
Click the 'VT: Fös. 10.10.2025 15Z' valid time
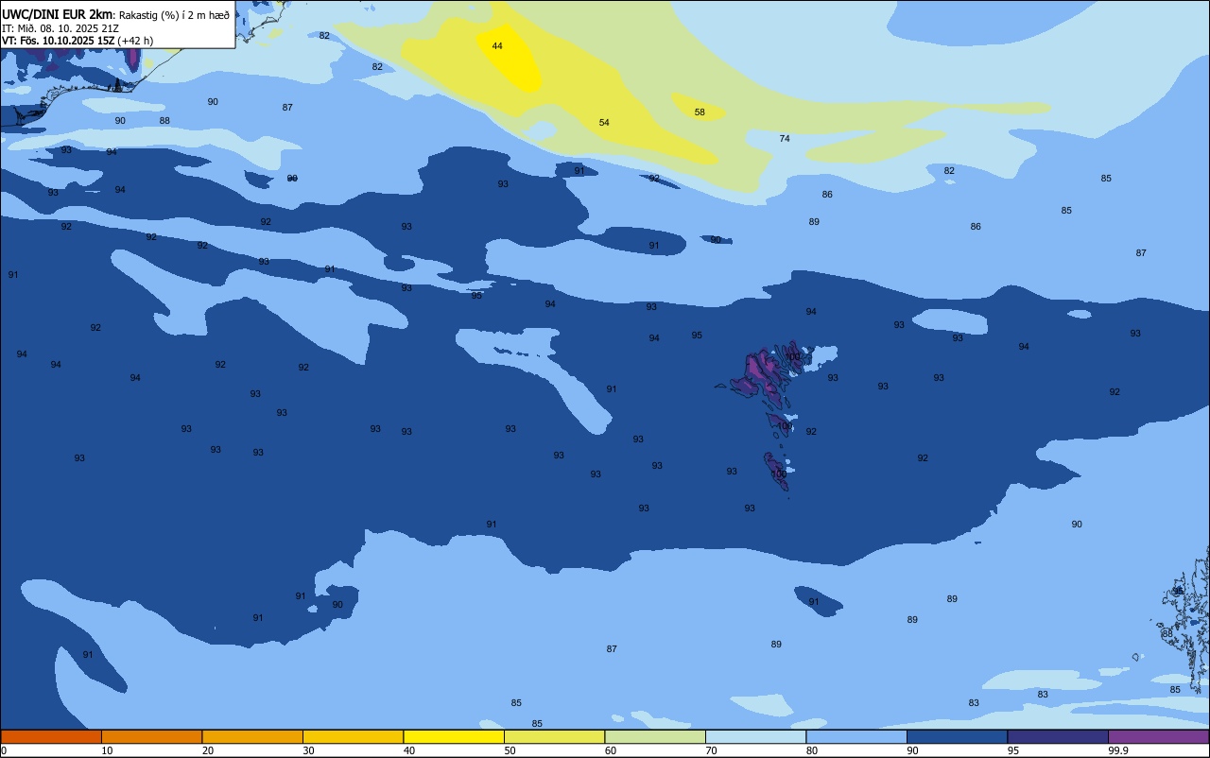(x=59, y=41)
